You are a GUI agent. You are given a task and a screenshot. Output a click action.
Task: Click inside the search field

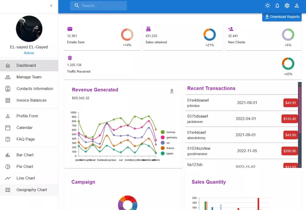[x=101, y=5]
